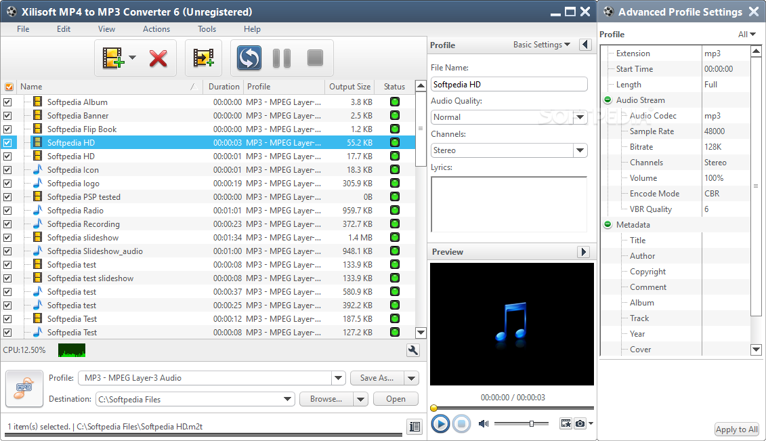The width and height of the screenshot is (766, 441).
Task: Click the right arrow on Preview header
Action: coord(583,252)
